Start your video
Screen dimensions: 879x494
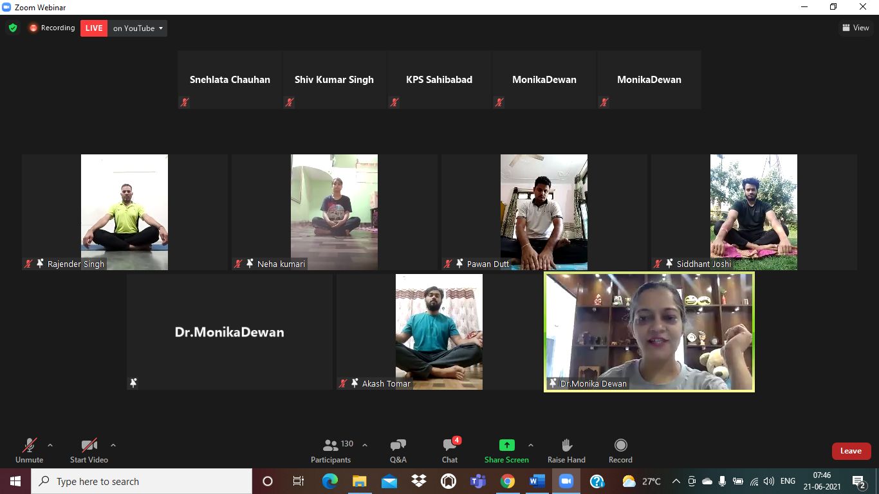[x=88, y=450]
